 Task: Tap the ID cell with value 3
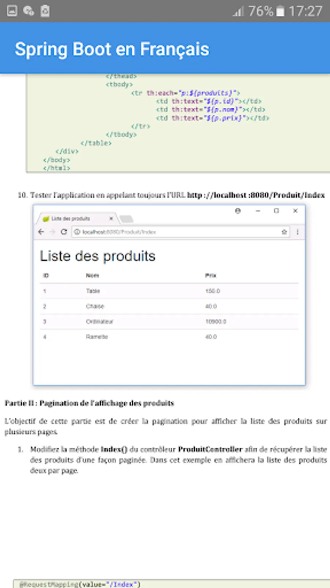45,322
